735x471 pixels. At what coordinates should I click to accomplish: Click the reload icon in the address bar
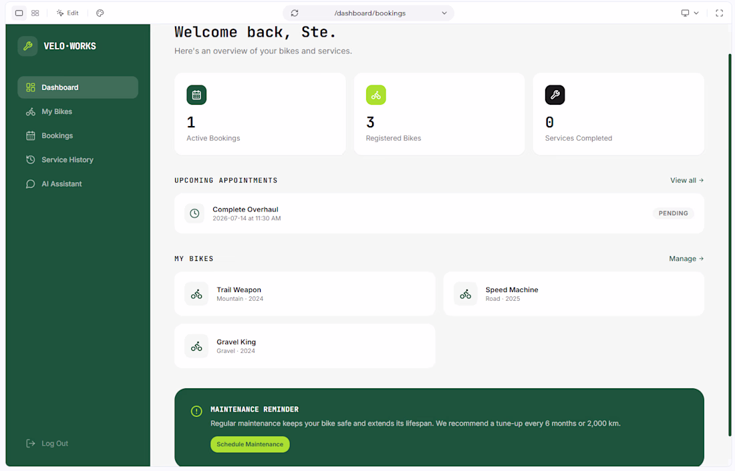(x=295, y=13)
